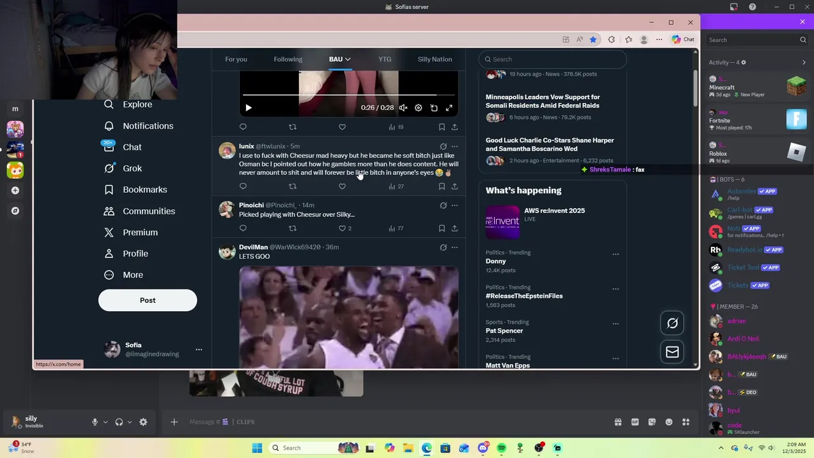814x458 pixels.
Task: Open Communities in X sidebar
Action: 139,211
